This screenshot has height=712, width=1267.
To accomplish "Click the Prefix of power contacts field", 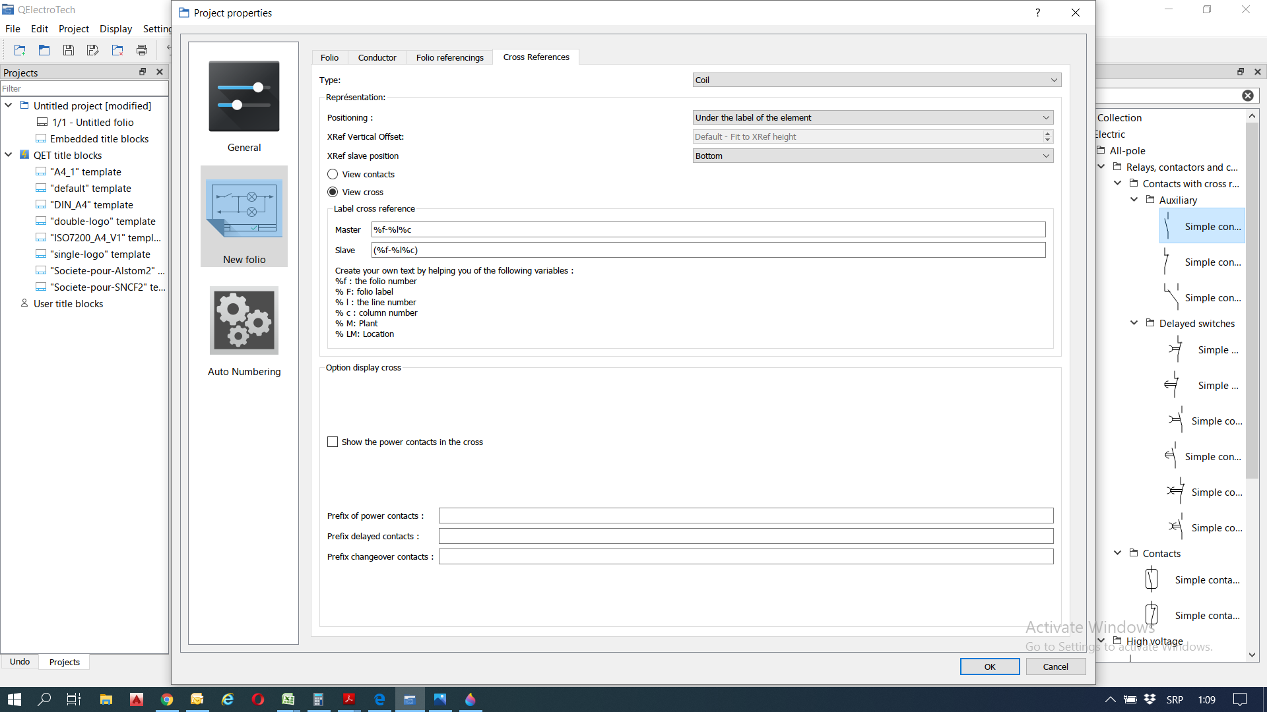I will click(x=746, y=516).
